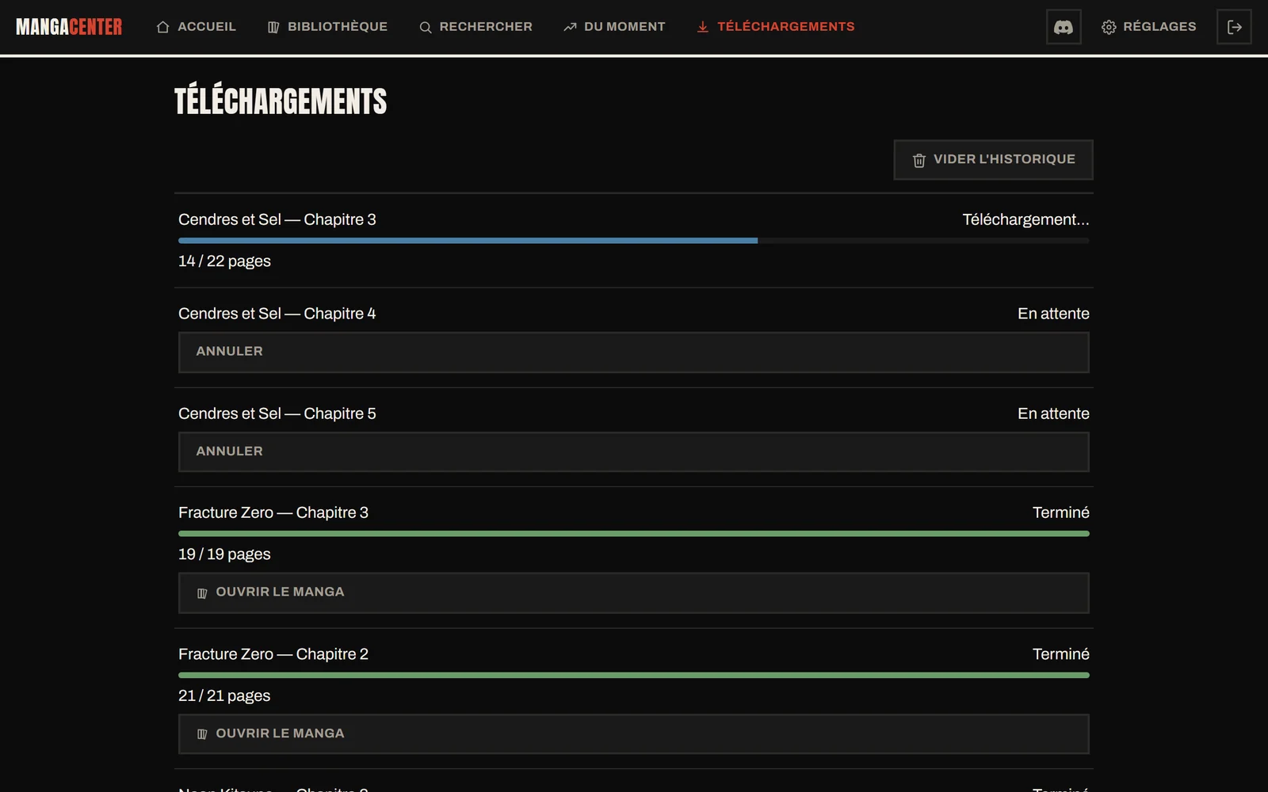Screen dimensions: 1268x792
Task: Click the "Fracture Zero — Chapitre 2" title
Action: [x=273, y=654]
